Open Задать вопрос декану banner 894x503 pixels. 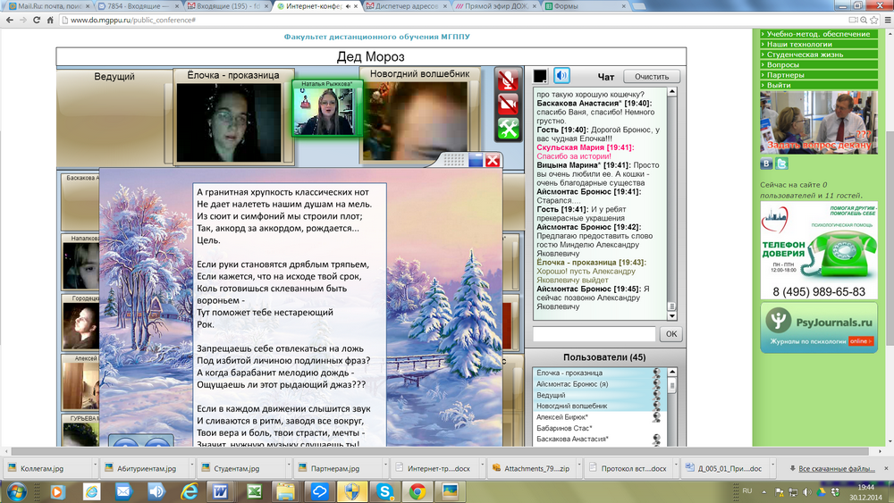pos(818,122)
